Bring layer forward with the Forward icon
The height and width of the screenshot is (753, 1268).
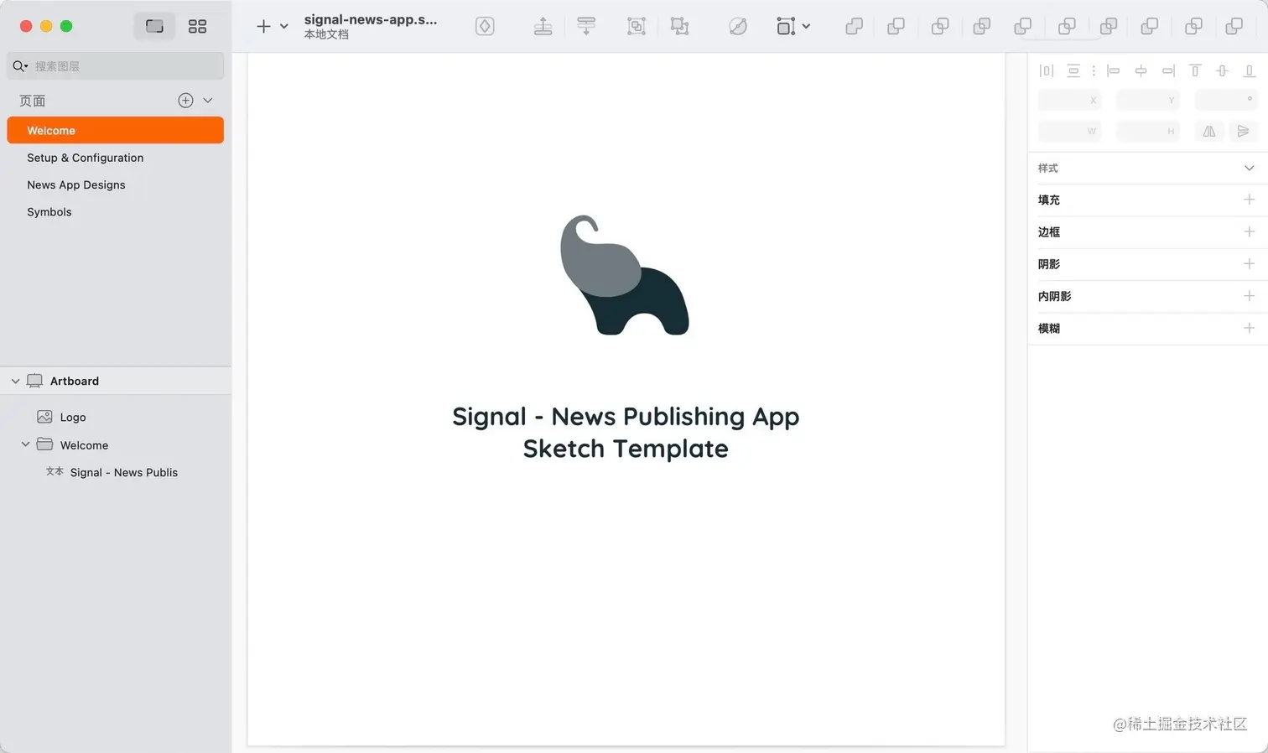point(543,26)
